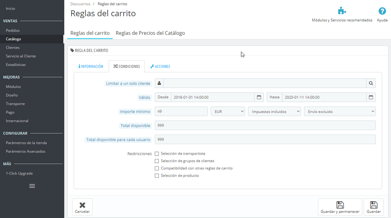Click the Importe mínimo field showing 49
This screenshot has width=391, height=218.
pos(181,111)
